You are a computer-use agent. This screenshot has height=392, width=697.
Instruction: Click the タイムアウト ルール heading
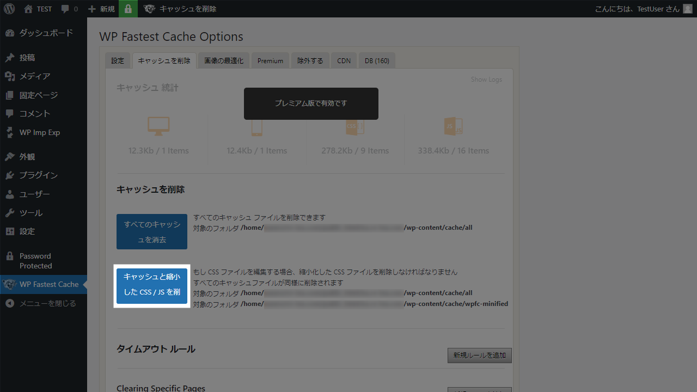point(156,349)
